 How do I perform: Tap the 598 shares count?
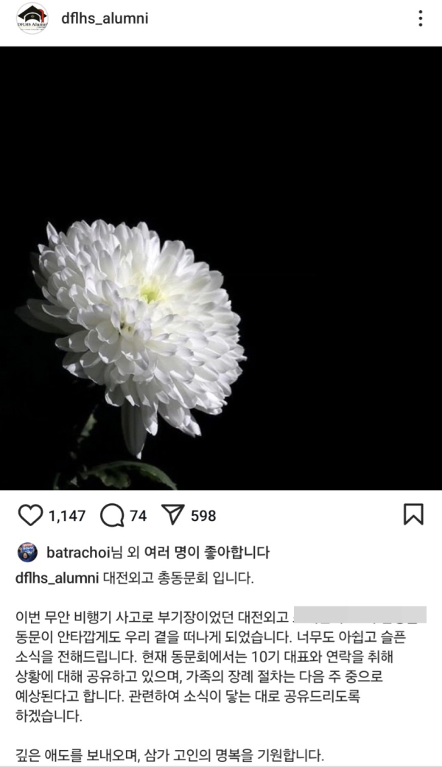tap(203, 516)
